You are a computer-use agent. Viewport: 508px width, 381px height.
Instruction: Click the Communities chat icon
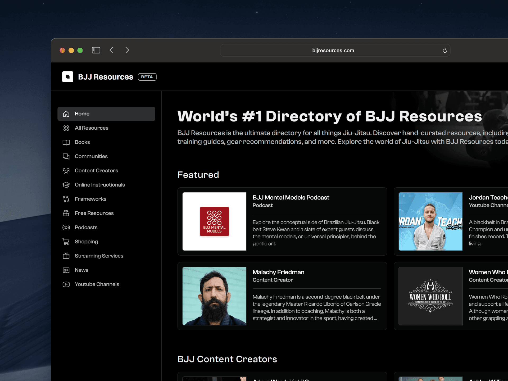tap(66, 156)
